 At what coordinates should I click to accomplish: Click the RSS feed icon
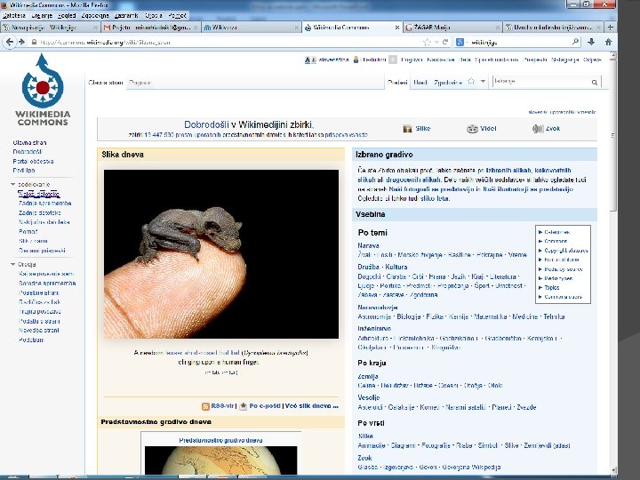tap(205, 406)
